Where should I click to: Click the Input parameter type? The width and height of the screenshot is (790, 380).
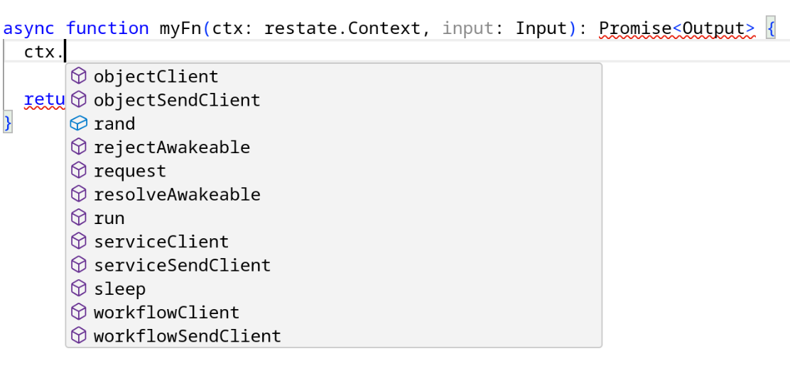point(541,29)
